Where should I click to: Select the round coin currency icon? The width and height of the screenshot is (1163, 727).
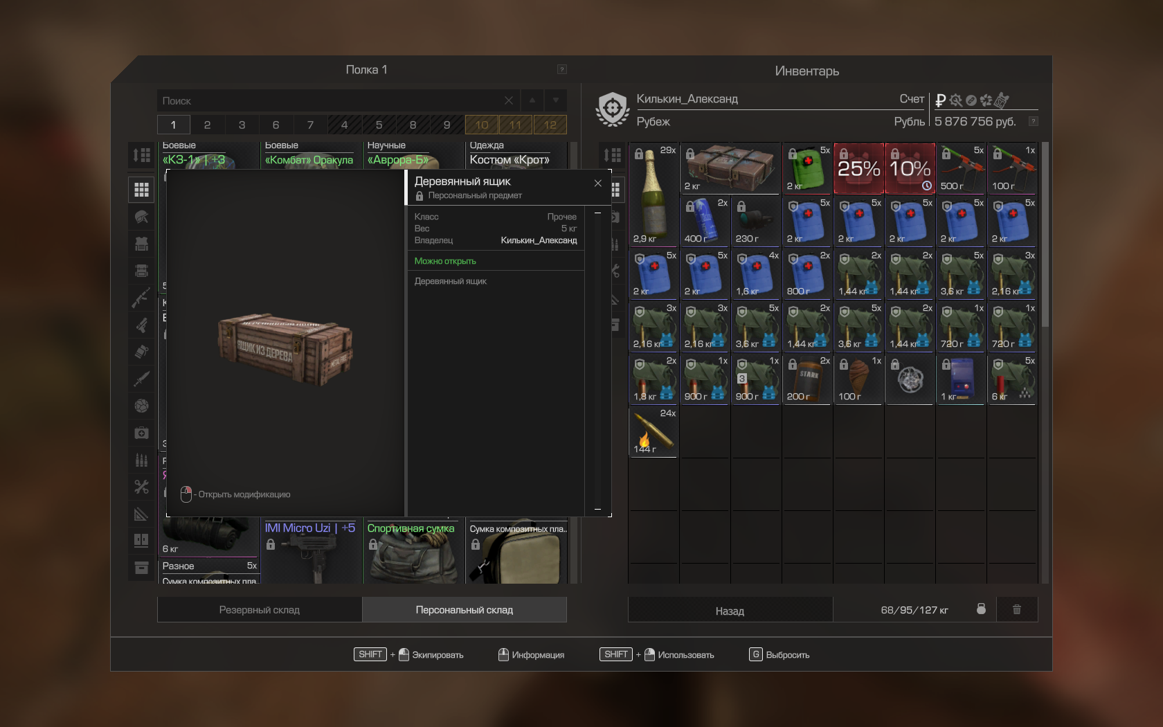coord(971,100)
